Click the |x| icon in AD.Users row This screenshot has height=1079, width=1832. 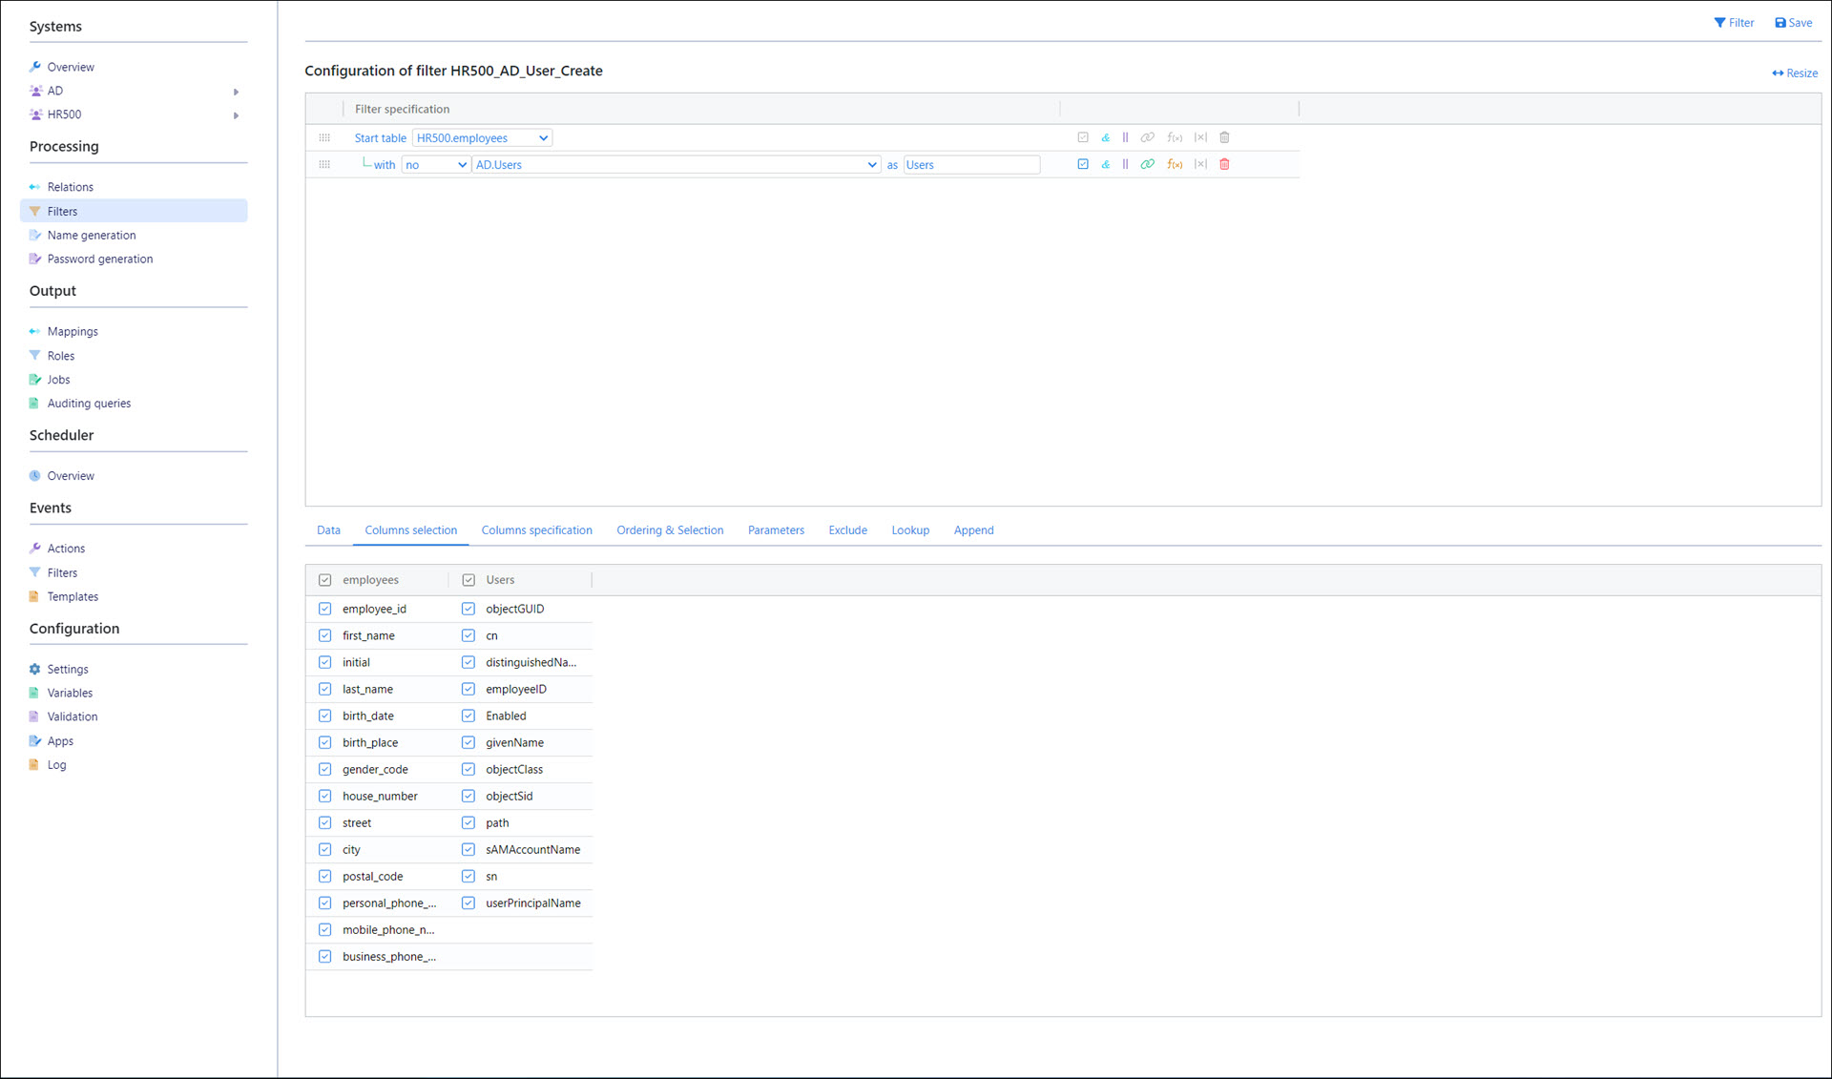pos(1200,164)
